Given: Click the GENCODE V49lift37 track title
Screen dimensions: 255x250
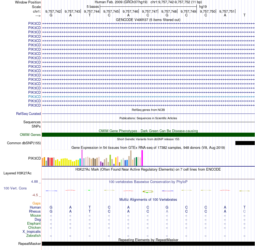Looking at the screenshot, I should pos(148,20).
